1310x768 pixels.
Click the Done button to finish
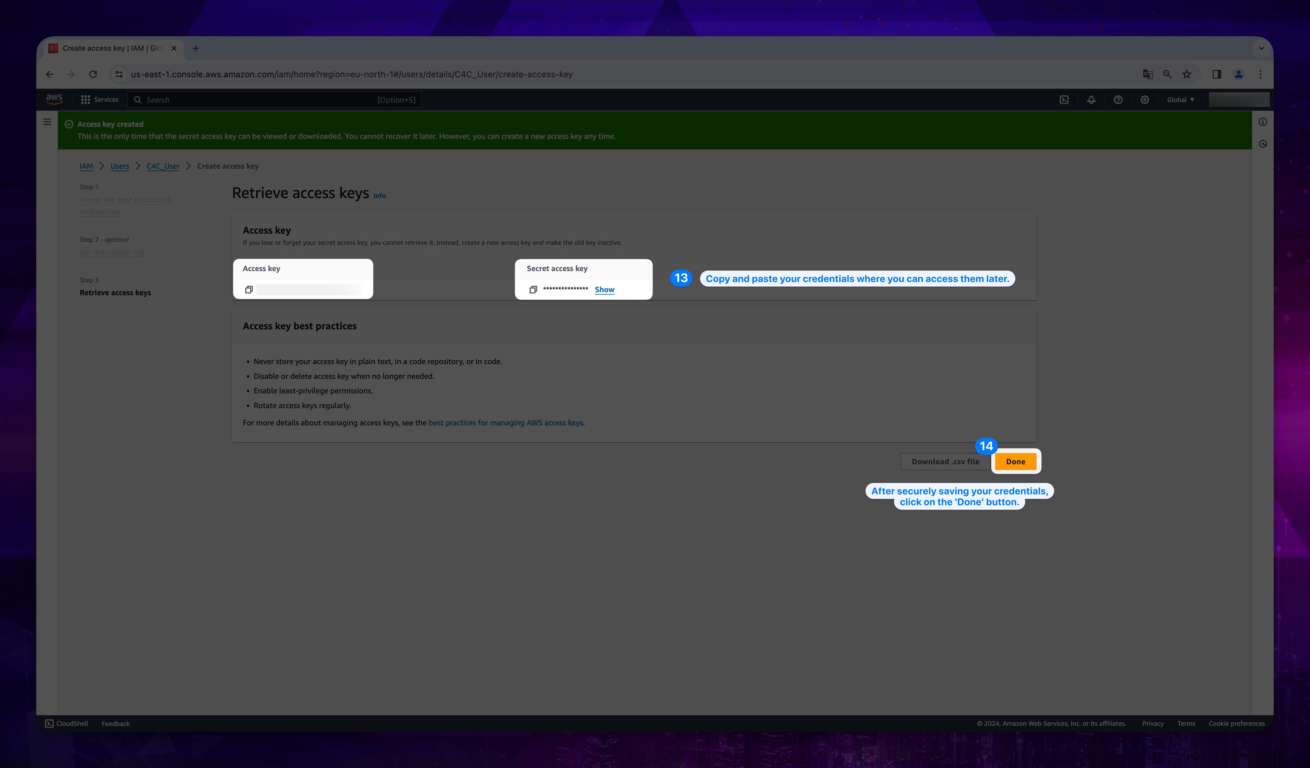click(x=1015, y=461)
